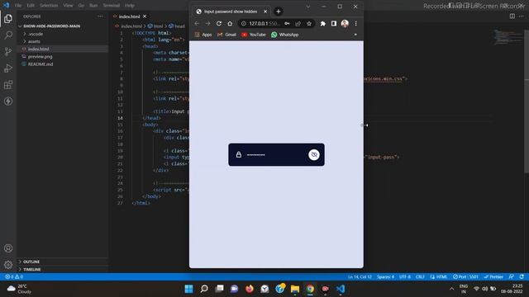Click the lock icon in password box
529x297 pixels.
pyautogui.click(x=239, y=154)
